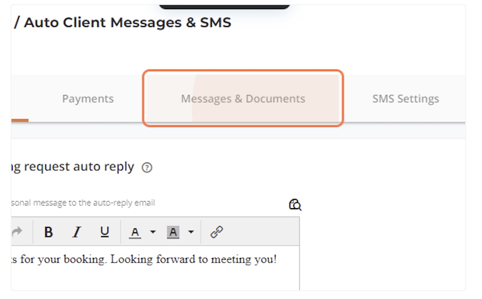
Task: Open the email preview magnifier icon
Action: (x=295, y=204)
